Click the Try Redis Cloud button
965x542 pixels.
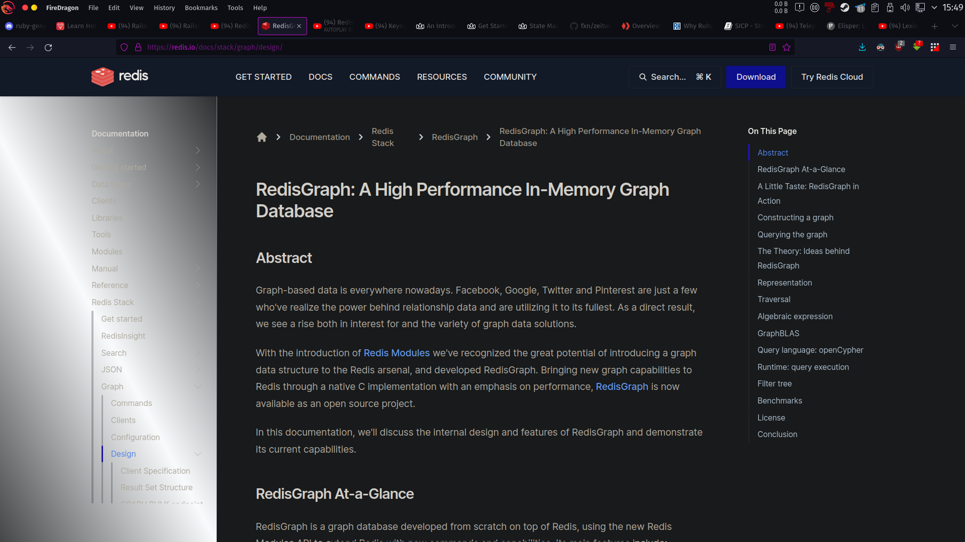(x=832, y=77)
